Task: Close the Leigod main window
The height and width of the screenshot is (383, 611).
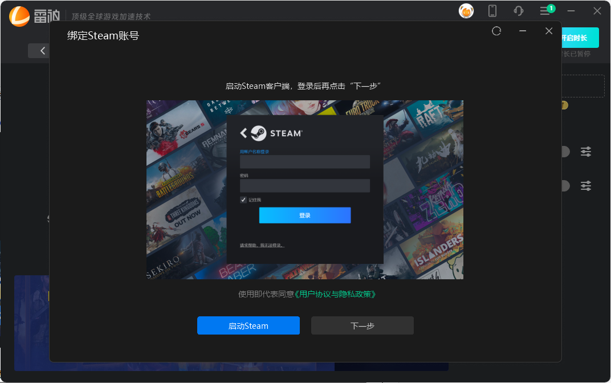Action: [x=597, y=11]
